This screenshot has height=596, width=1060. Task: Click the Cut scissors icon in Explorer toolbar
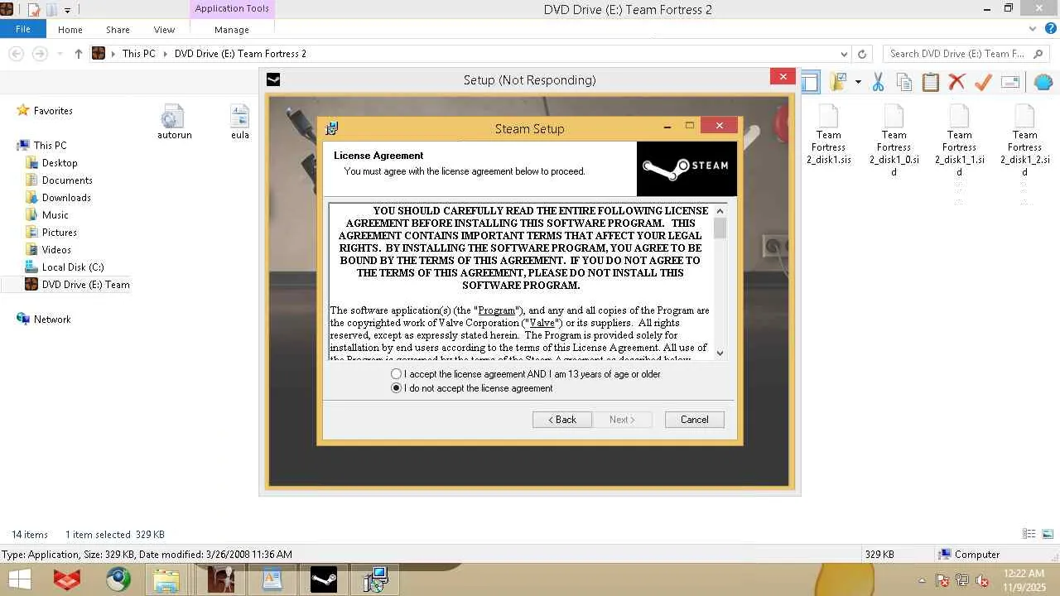879,82
